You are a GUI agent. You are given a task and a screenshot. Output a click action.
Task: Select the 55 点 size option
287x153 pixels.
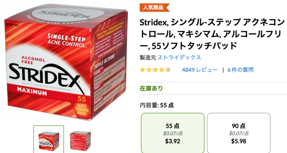173,133
